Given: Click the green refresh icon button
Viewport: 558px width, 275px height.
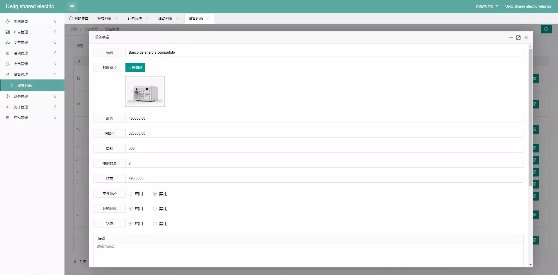Looking at the screenshot, I should (546, 29).
